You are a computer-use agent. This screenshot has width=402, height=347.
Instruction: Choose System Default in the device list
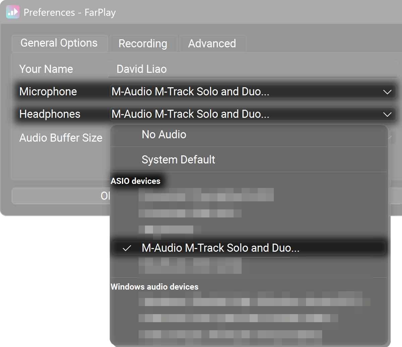click(x=178, y=160)
